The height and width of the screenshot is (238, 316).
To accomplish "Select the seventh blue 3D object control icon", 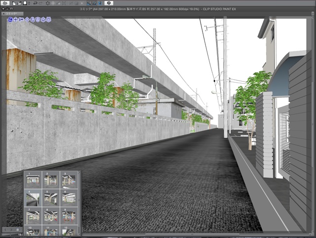I will coord(43,19).
